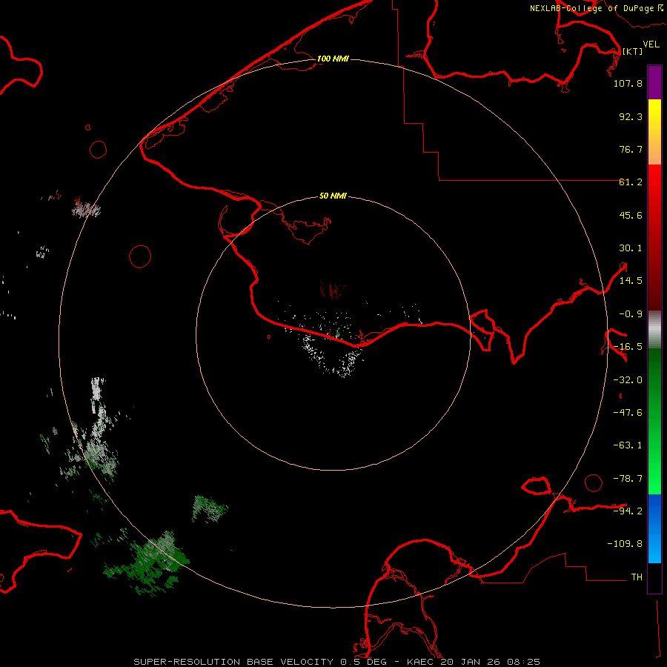Click the gray near-zero segment of color bar
667x667 pixels.
(x=654, y=330)
